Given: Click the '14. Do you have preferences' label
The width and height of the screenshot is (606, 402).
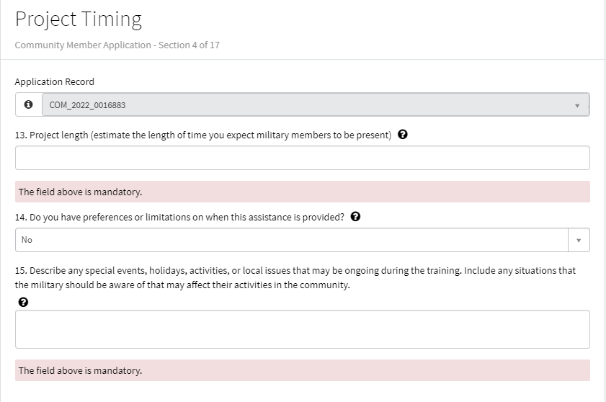Looking at the screenshot, I should click(179, 217).
